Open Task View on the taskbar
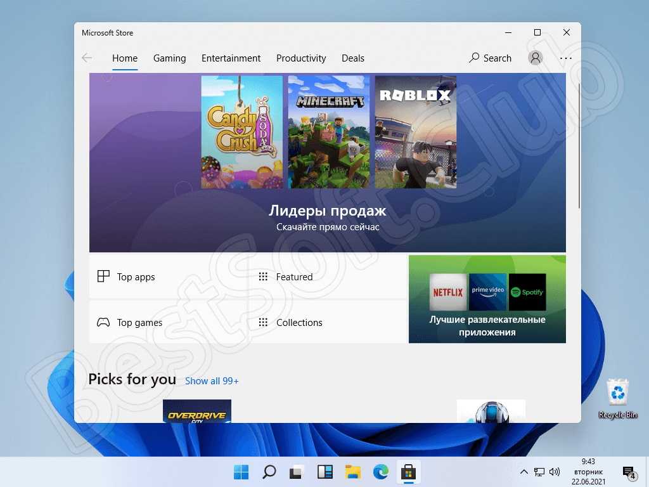649x487 pixels. 297,472
